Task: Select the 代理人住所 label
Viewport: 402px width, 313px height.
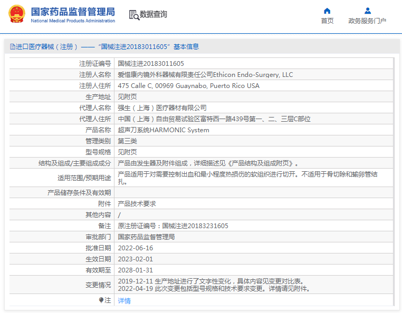Action: [x=95, y=119]
